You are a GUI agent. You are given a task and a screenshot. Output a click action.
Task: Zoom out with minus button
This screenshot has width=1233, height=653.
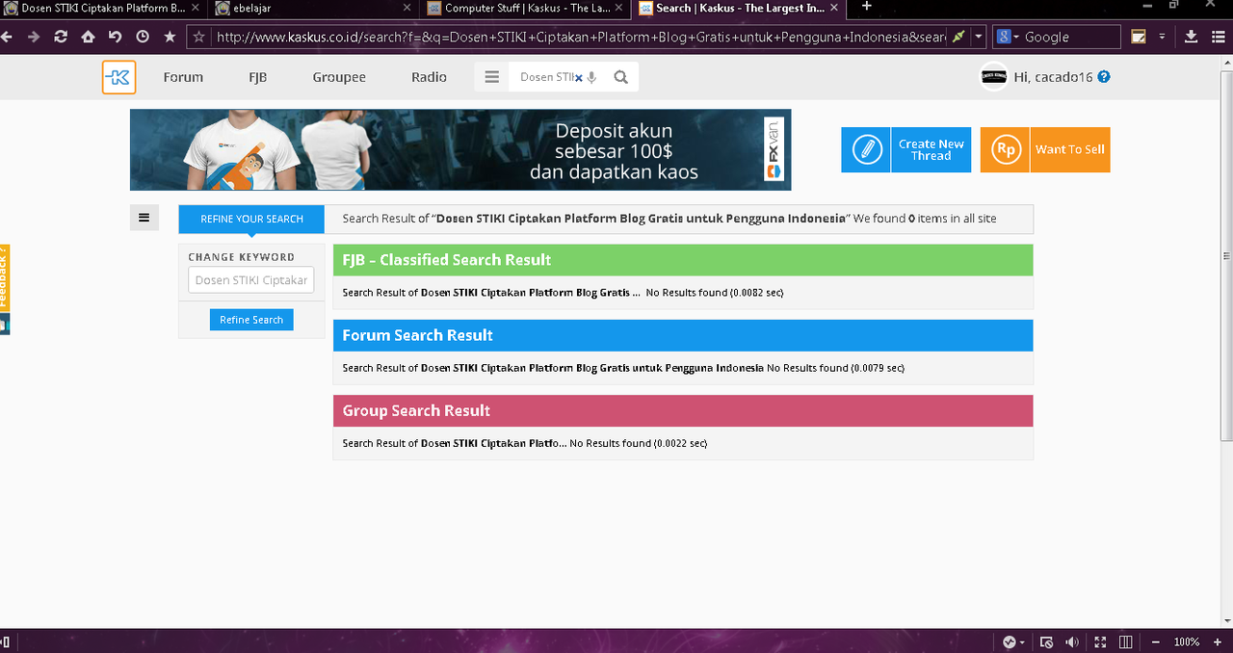(x=1156, y=641)
